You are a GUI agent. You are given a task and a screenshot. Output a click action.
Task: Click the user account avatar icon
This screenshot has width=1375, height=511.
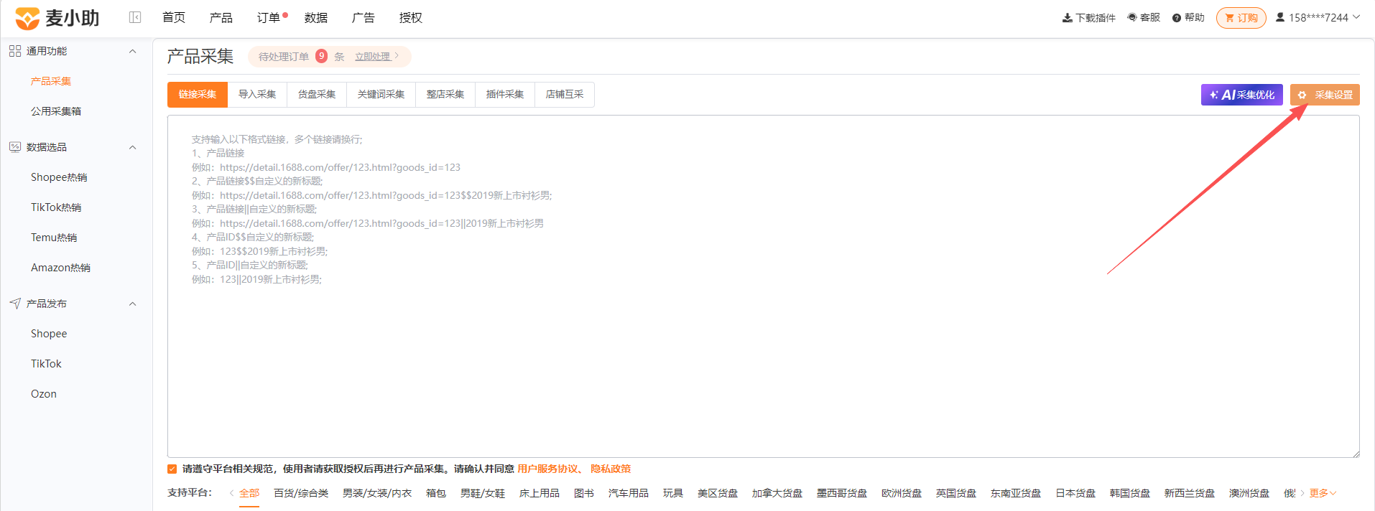tap(1280, 17)
